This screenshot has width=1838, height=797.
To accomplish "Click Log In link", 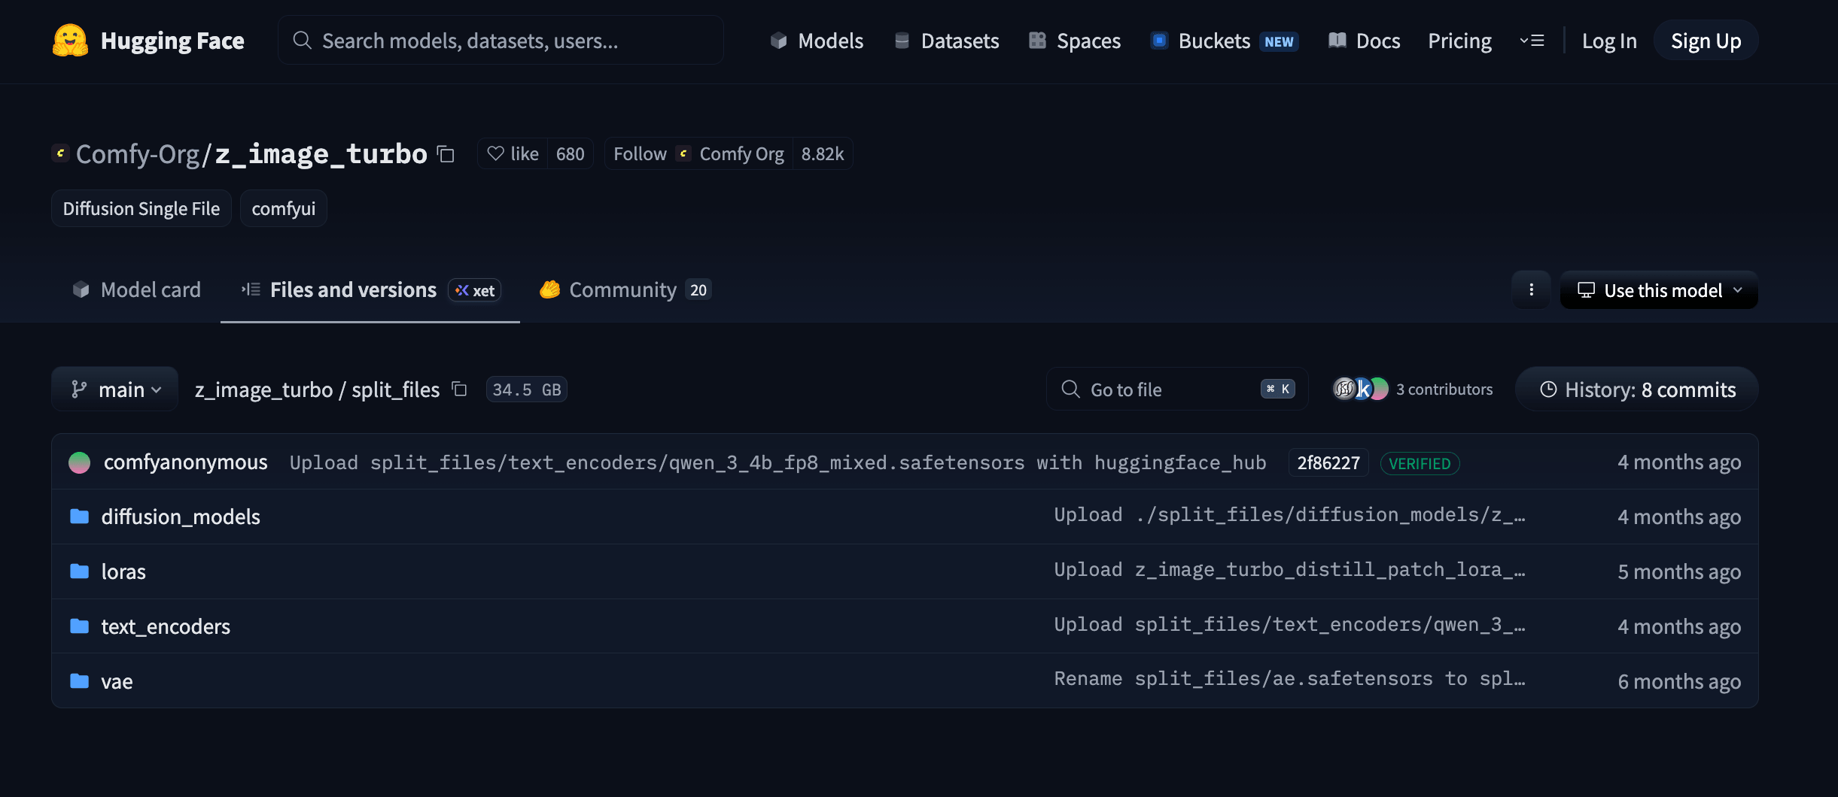I will click(1609, 41).
